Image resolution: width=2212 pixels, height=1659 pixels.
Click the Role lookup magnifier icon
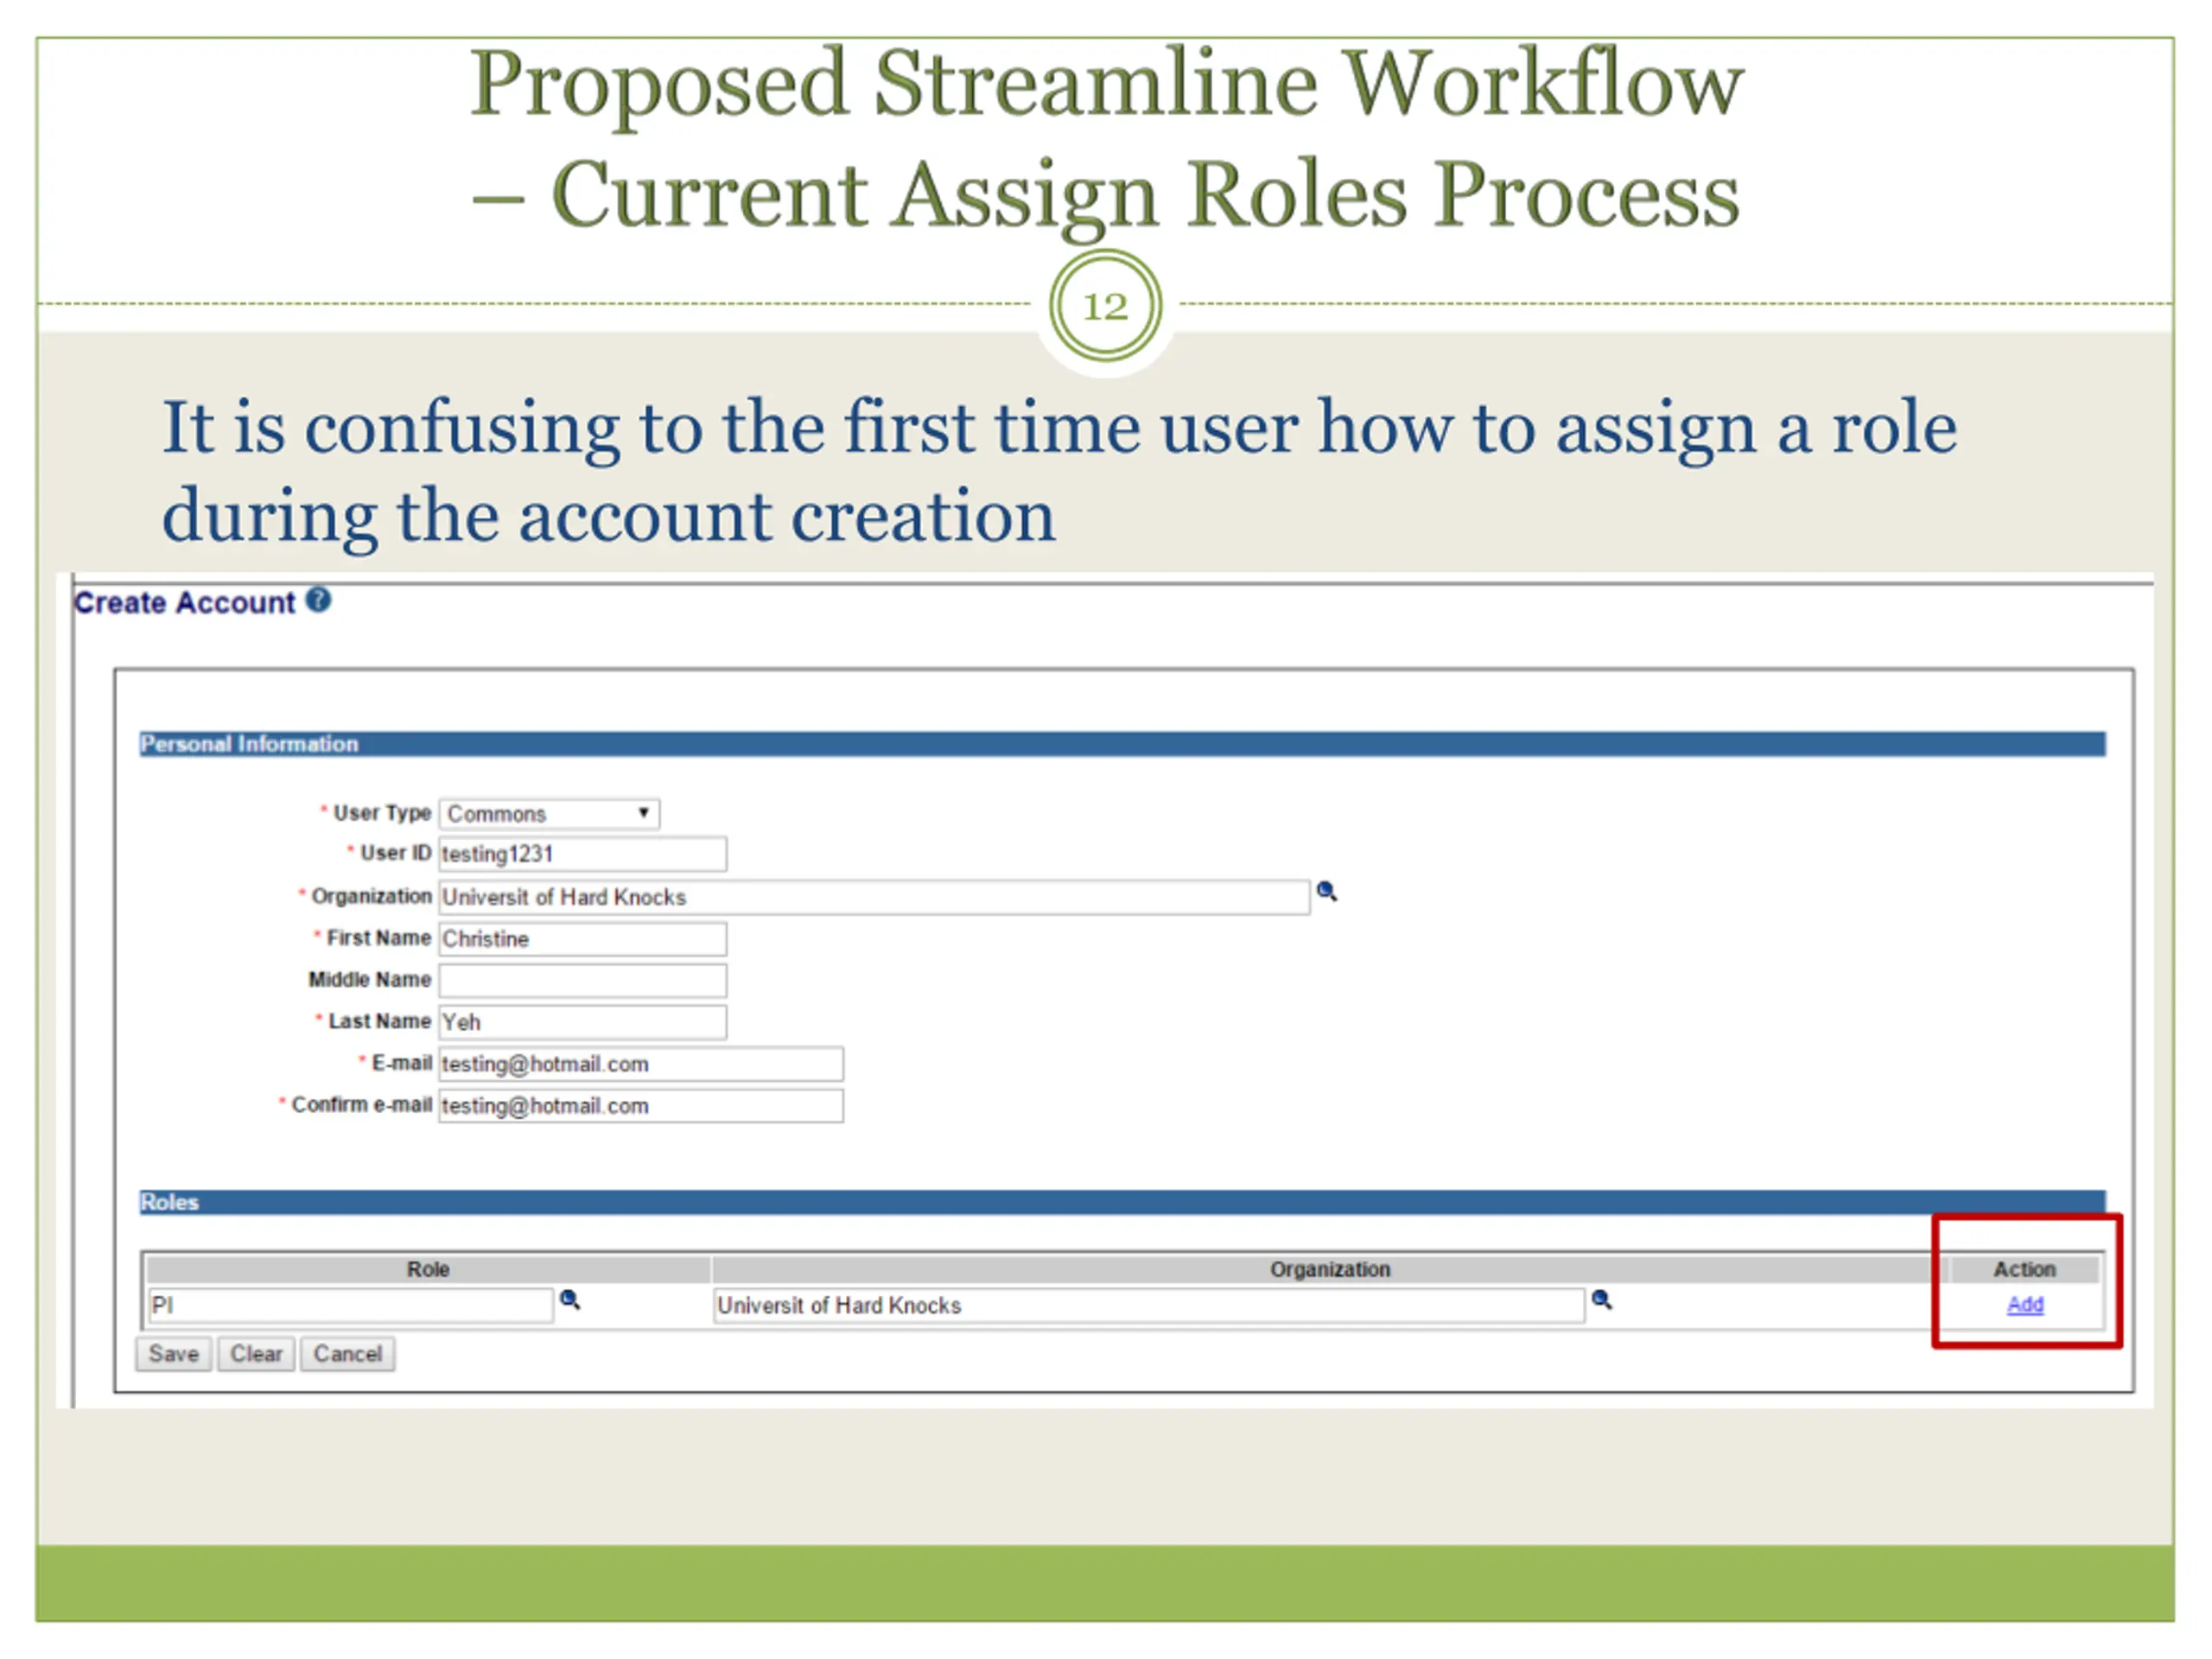tap(569, 1299)
